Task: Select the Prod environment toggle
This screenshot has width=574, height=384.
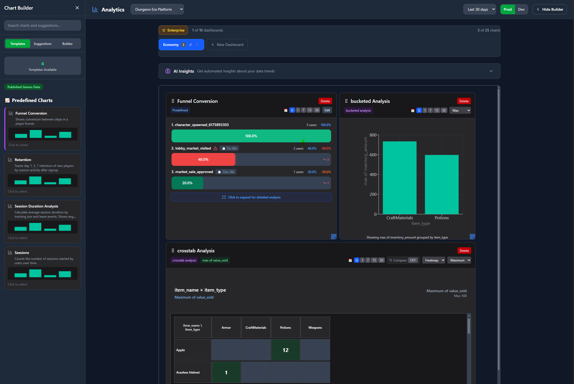Action: click(507, 9)
